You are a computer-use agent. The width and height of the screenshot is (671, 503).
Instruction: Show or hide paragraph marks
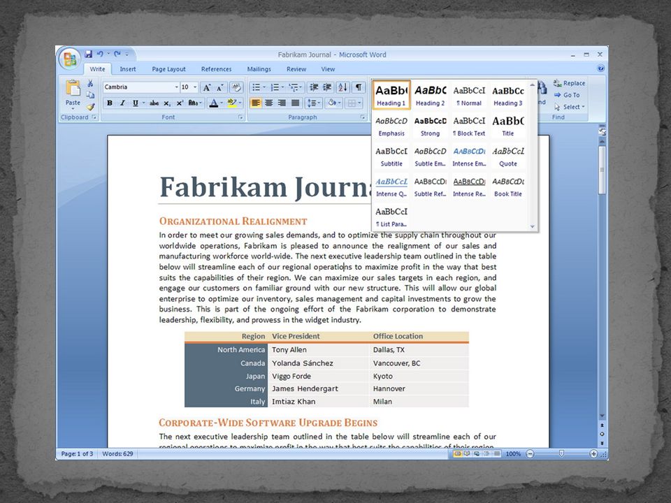(x=359, y=88)
